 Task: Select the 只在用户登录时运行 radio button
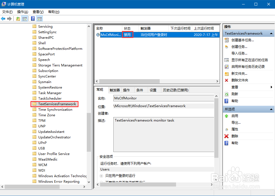click(x=101, y=176)
